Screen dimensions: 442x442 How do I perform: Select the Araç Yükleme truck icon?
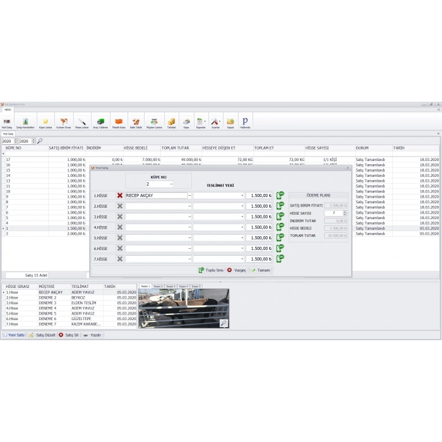100,121
